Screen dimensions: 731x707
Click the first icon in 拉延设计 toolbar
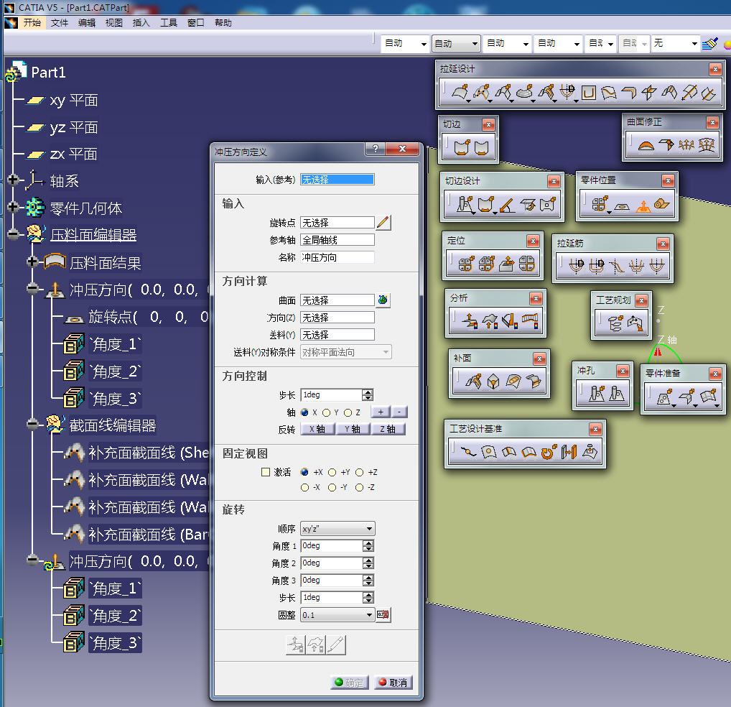click(x=459, y=93)
